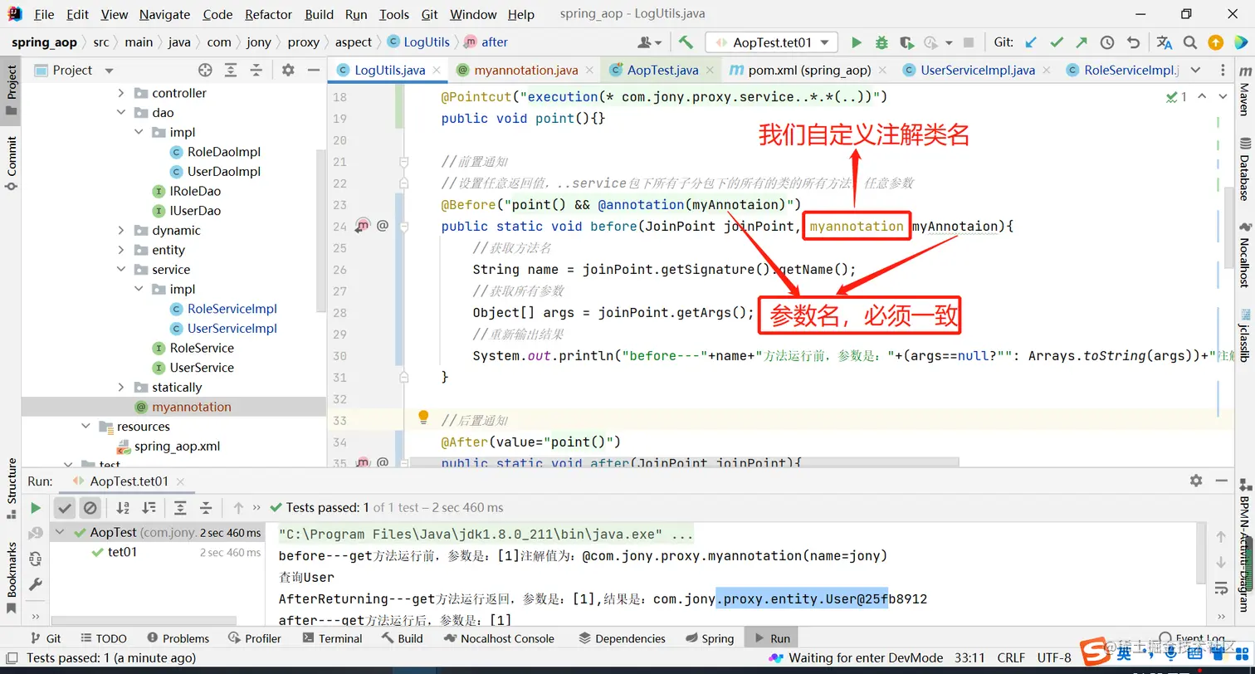Click the Git update project arrow
Screen dimensions: 1255x674
(1031, 42)
